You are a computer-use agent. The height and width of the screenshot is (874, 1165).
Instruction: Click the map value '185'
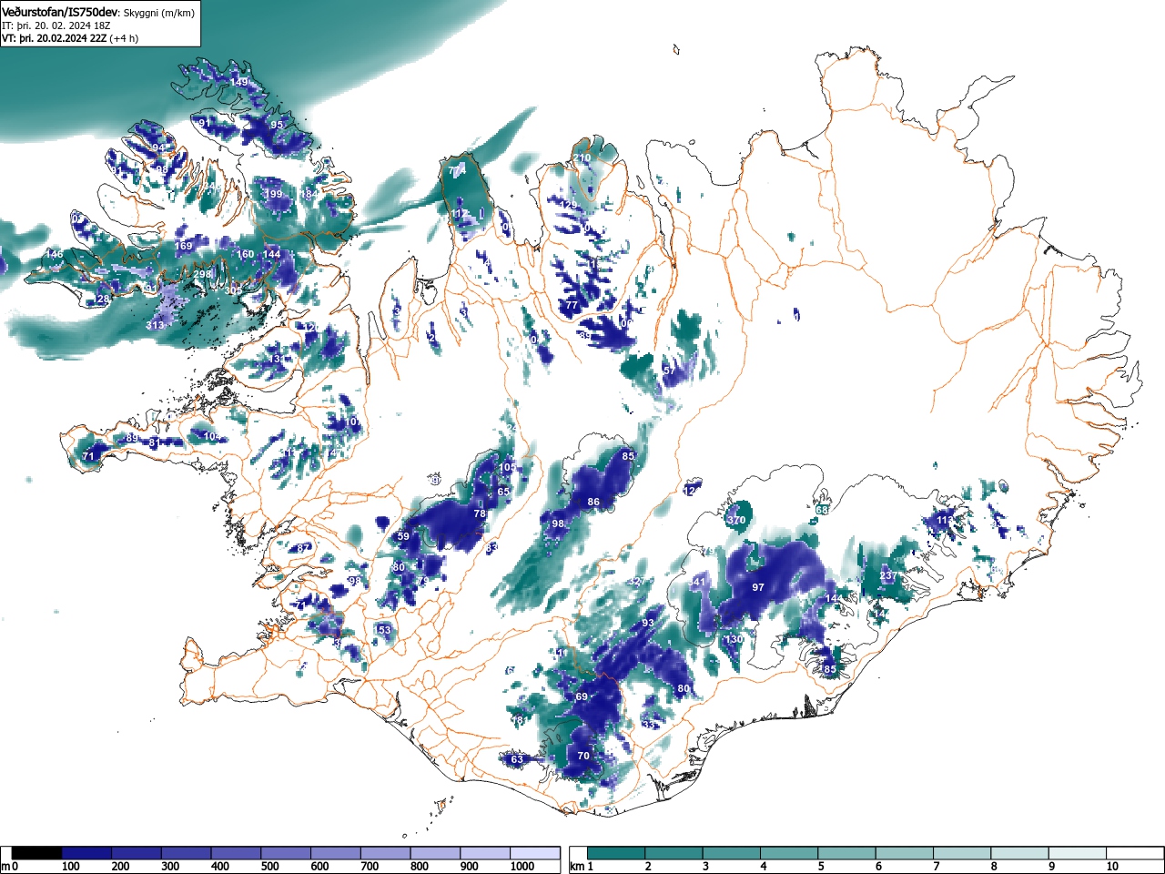tap(827, 669)
